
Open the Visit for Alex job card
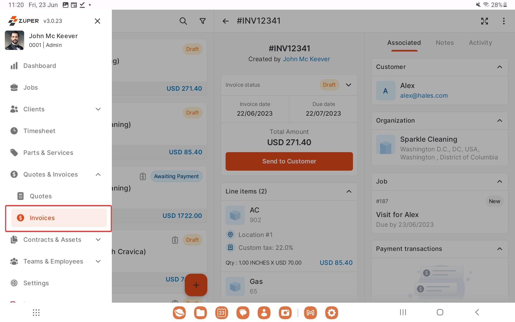pyautogui.click(x=440, y=212)
